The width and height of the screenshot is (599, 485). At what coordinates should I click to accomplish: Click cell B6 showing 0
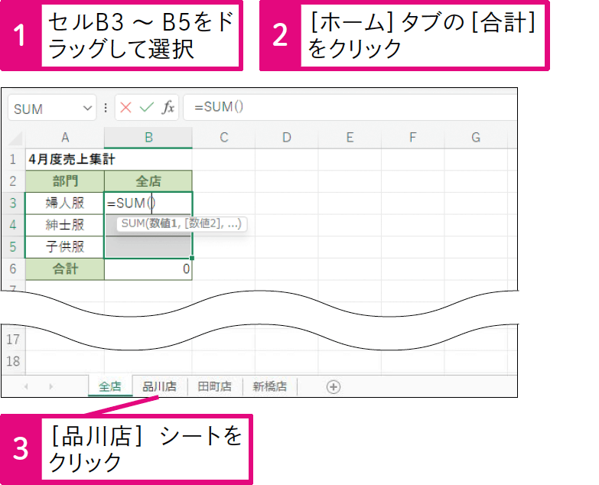(x=148, y=269)
